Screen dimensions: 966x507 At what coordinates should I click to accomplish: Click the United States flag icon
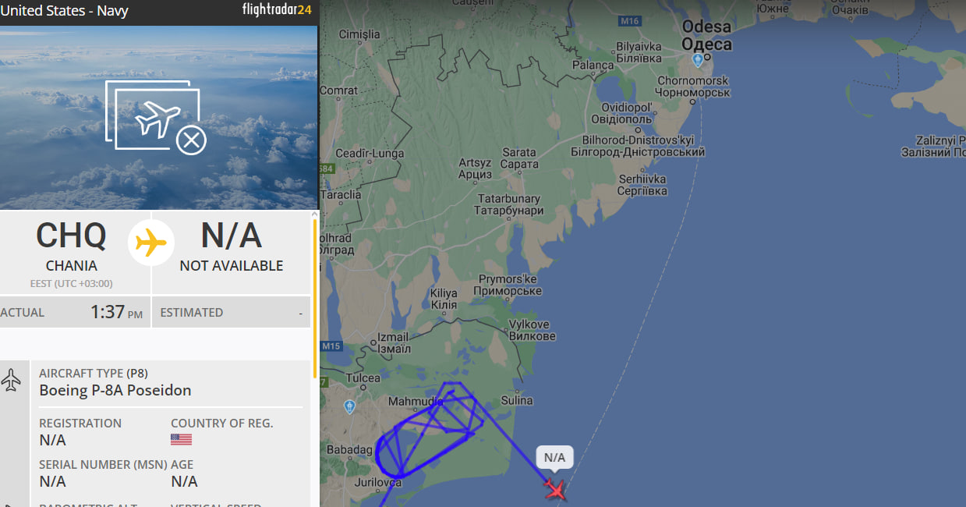[181, 440]
